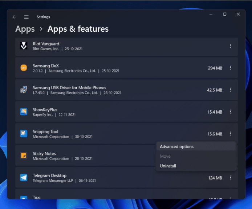Select the ShowKeyPlus app name
Image resolution: width=252 pixels, height=209 pixels.
(x=45, y=110)
